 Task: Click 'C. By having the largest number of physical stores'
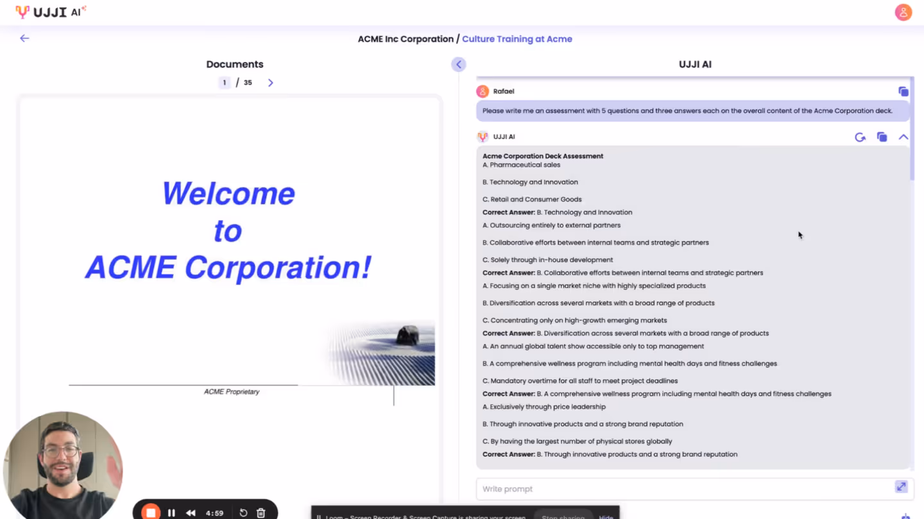pos(577,441)
